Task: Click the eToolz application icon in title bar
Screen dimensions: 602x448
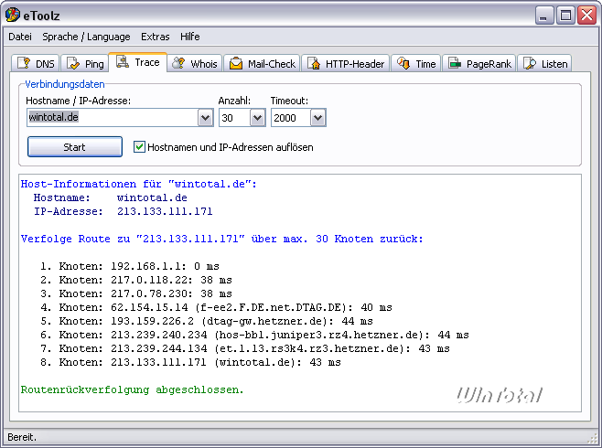Action: tap(12, 15)
